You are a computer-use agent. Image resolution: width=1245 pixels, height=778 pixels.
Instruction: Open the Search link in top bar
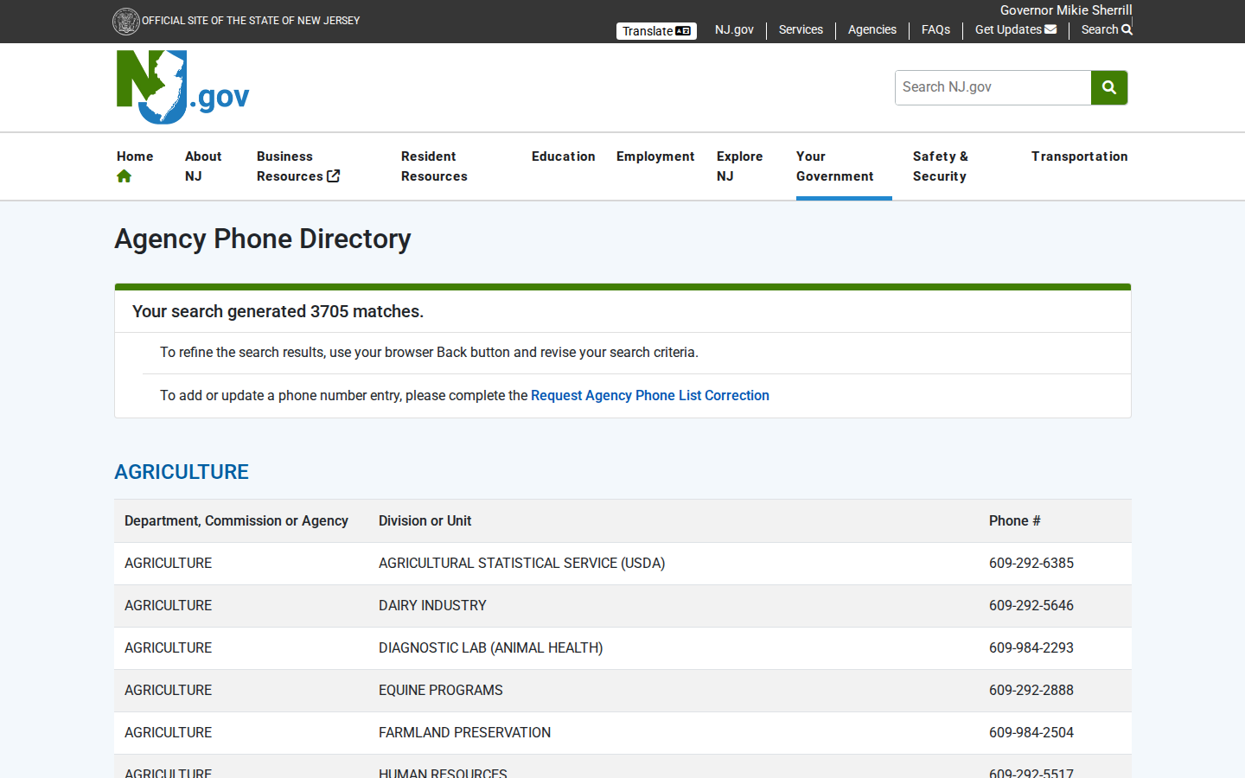tap(1107, 29)
